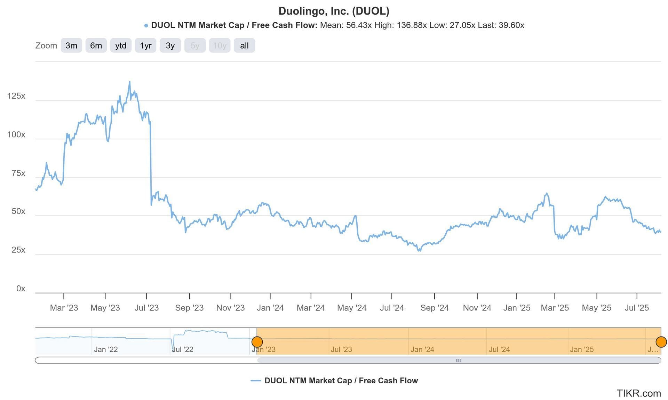668x400 pixels.
Task: Click the right orange navigator handle
Action: [x=661, y=342]
